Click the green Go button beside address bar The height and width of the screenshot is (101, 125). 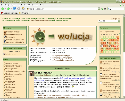pos(102,9)
